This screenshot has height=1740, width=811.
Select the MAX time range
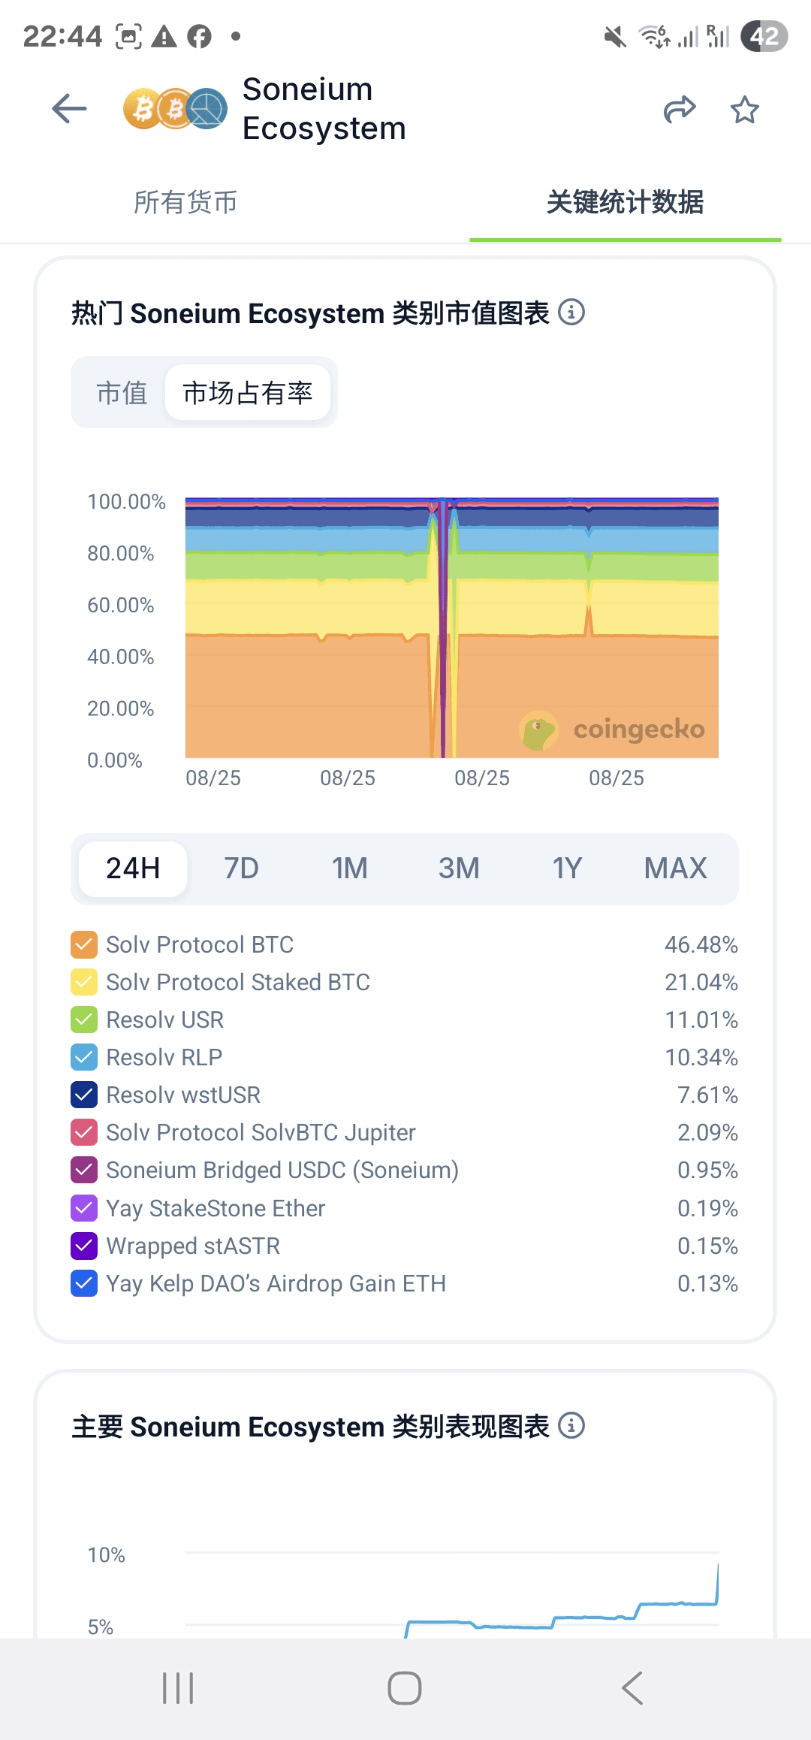click(676, 868)
